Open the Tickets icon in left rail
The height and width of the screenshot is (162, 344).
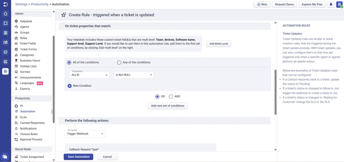pyautogui.click(x=5, y=23)
